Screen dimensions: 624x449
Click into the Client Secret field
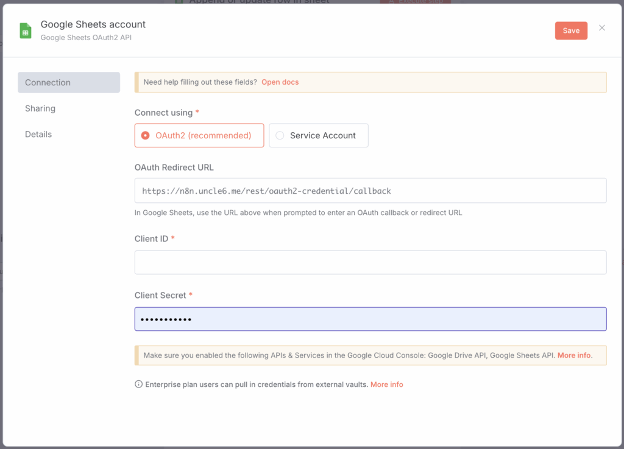[x=370, y=319]
